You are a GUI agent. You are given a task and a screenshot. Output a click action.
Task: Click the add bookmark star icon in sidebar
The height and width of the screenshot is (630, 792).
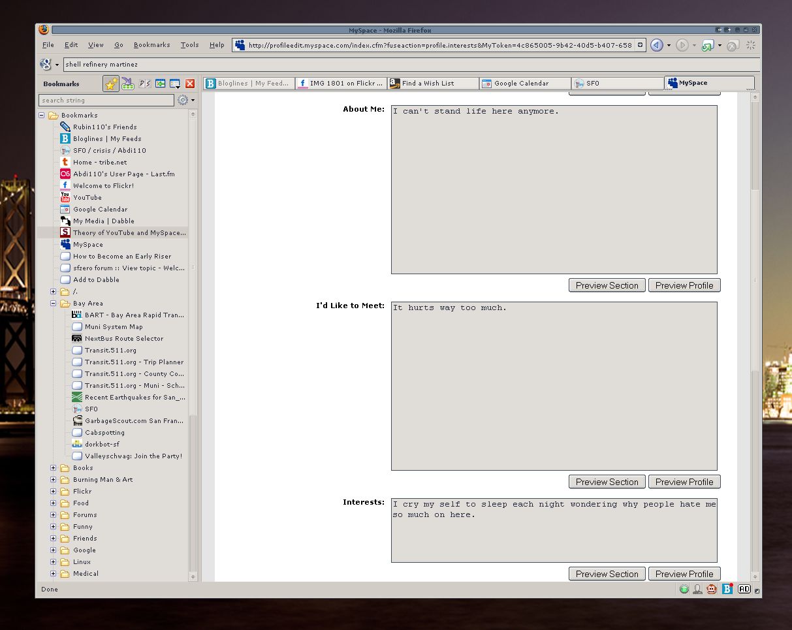pos(111,84)
